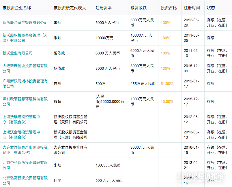
Task: Click 上海沃璞隆投资管理中心（有限合伙）link
Action: pos(21,119)
